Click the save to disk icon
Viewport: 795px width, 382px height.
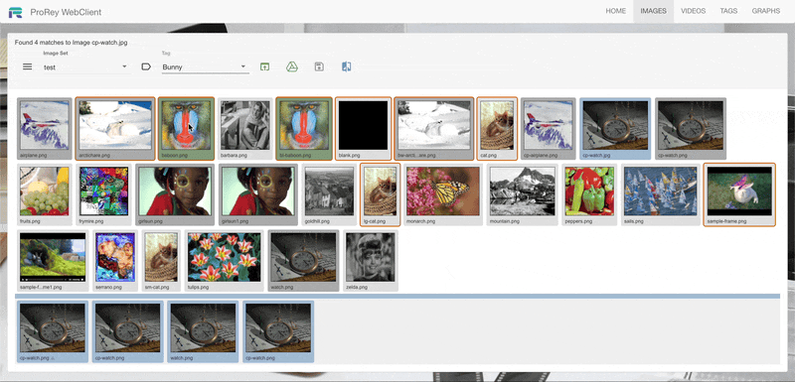click(319, 66)
